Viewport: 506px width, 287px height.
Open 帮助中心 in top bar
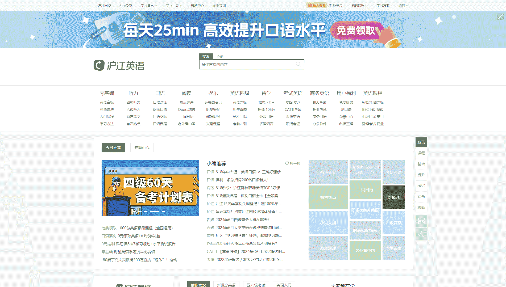click(x=197, y=5)
